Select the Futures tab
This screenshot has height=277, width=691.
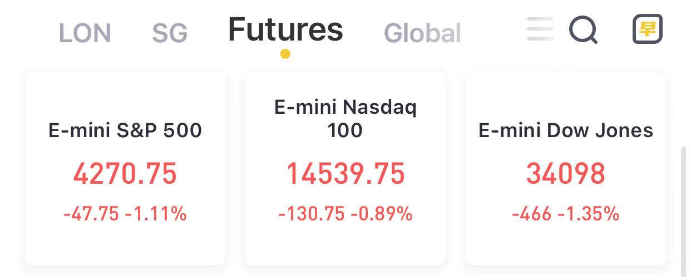tap(285, 29)
